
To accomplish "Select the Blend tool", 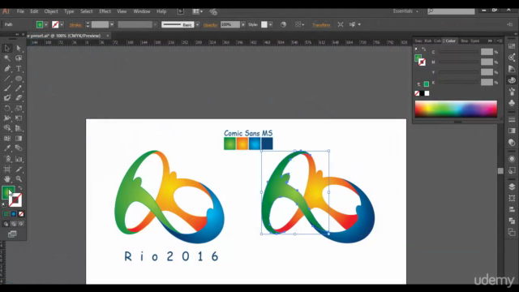I will [19, 148].
